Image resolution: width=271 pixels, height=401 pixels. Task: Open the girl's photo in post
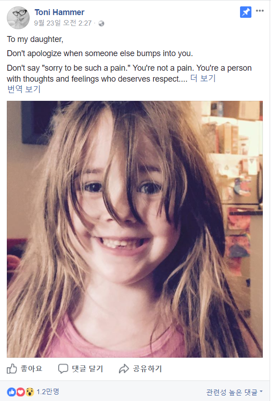pyautogui.click(x=135, y=229)
